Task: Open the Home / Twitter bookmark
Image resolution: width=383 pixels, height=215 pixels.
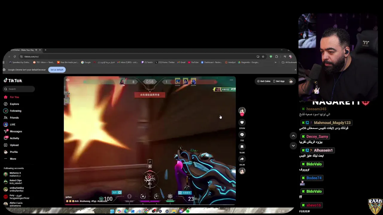Action: tap(165, 62)
